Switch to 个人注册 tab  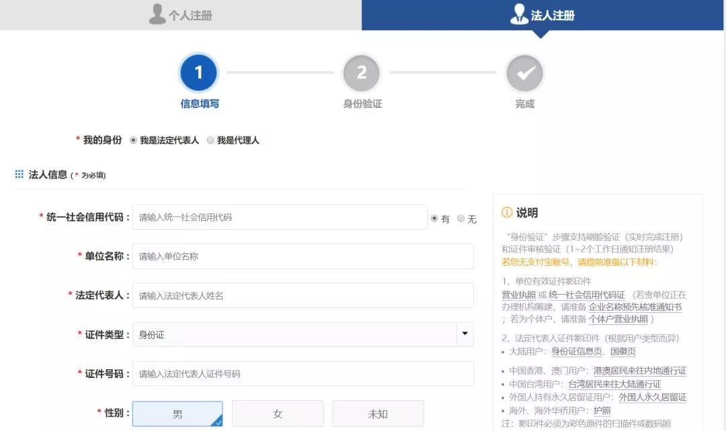pyautogui.click(x=181, y=15)
